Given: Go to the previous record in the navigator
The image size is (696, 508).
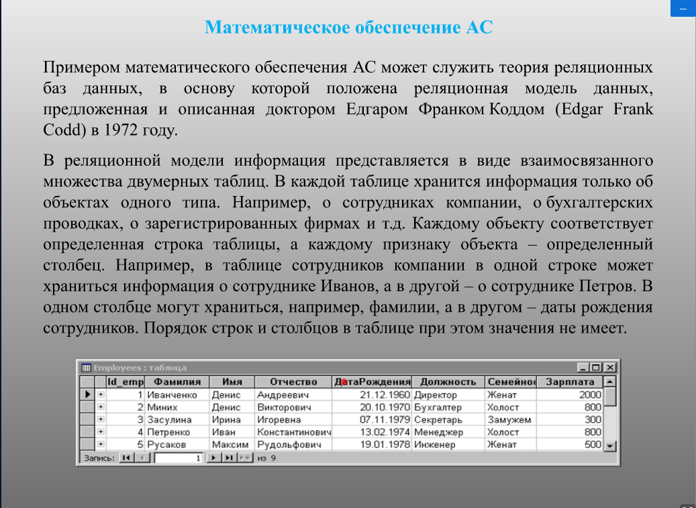Looking at the screenshot, I should pyautogui.click(x=142, y=458).
